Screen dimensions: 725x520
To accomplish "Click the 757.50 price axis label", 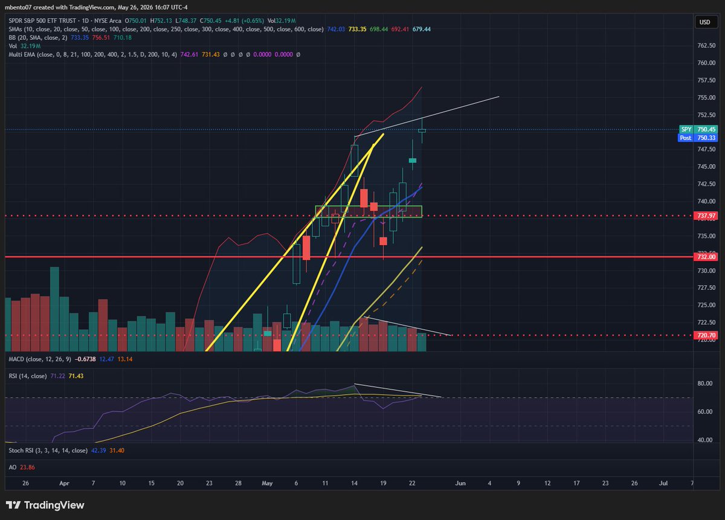I will coord(706,80).
